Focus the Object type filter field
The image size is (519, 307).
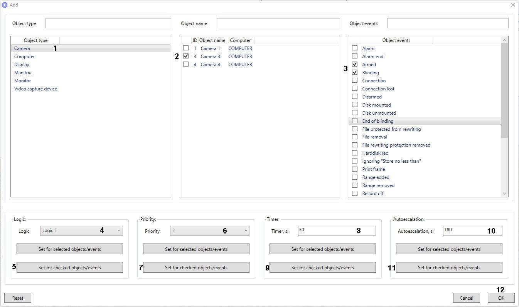[108, 23]
